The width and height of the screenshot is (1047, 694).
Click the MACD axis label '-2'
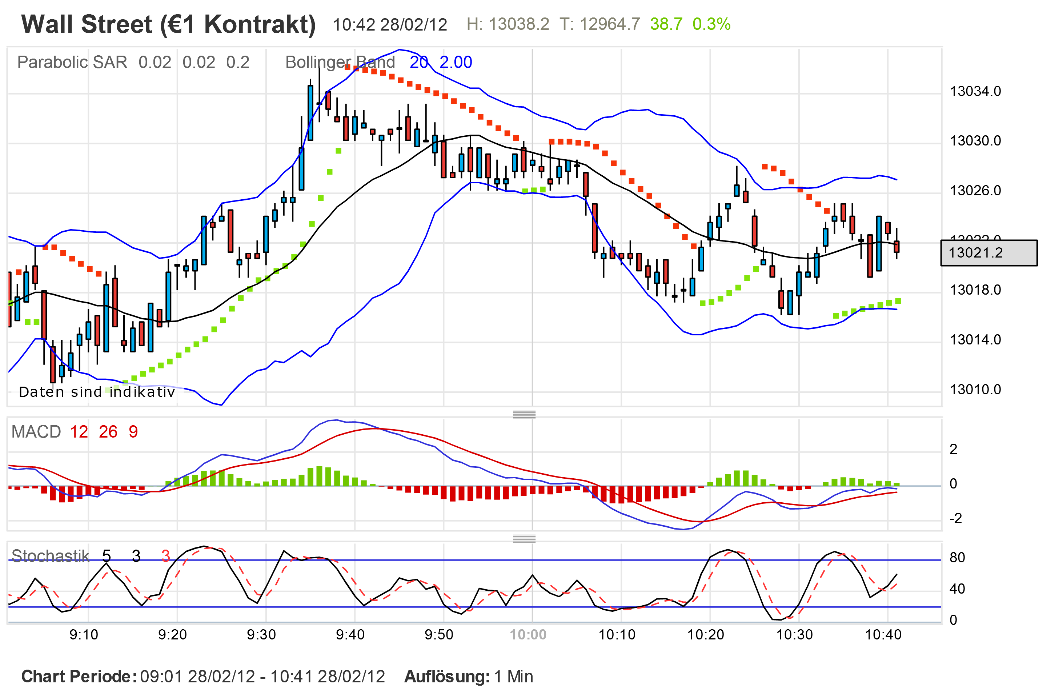[956, 518]
